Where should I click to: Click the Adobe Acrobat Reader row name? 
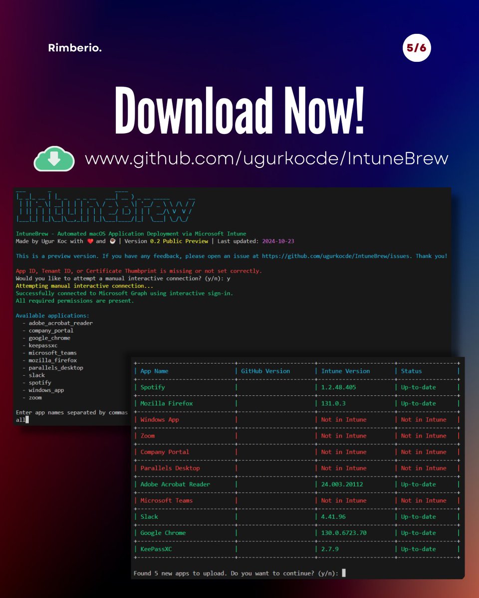tap(175, 484)
